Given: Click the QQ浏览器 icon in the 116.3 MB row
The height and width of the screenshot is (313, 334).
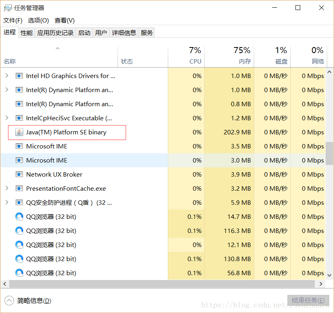Looking at the screenshot, I should pyautogui.click(x=19, y=231).
